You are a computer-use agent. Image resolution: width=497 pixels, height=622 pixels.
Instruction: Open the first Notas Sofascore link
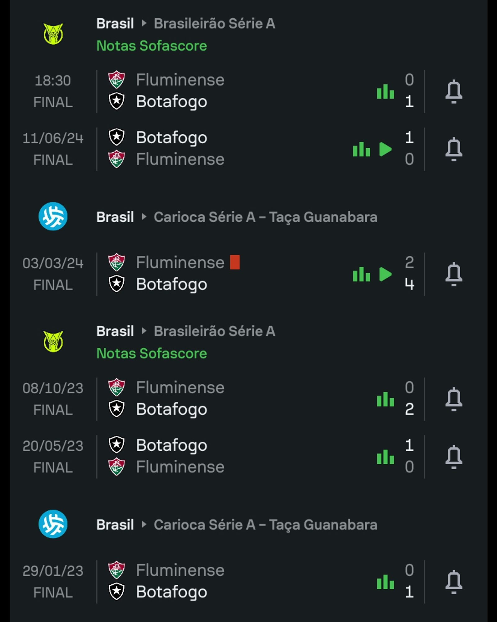(x=152, y=46)
